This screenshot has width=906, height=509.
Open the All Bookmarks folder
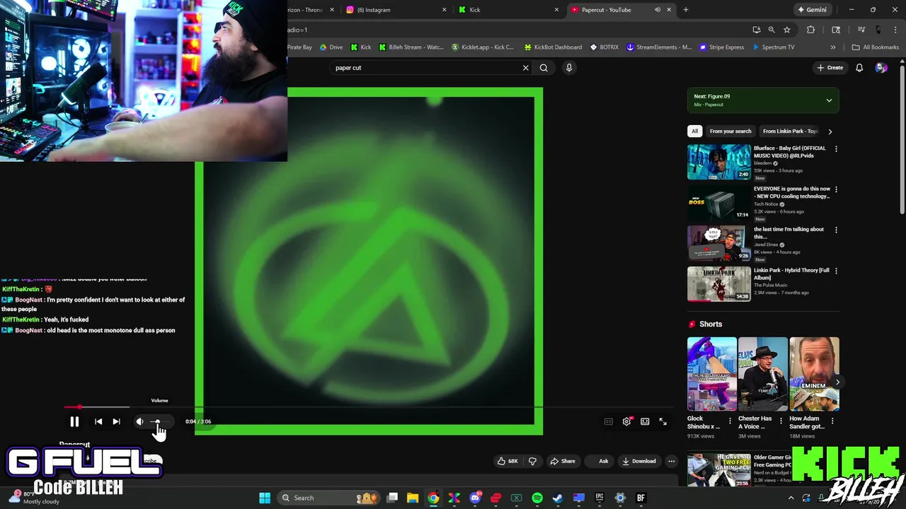(876, 47)
